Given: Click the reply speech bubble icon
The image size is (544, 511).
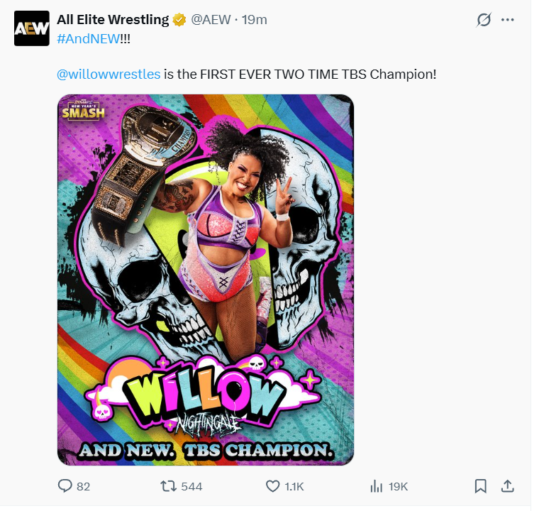Looking at the screenshot, I should (x=65, y=486).
